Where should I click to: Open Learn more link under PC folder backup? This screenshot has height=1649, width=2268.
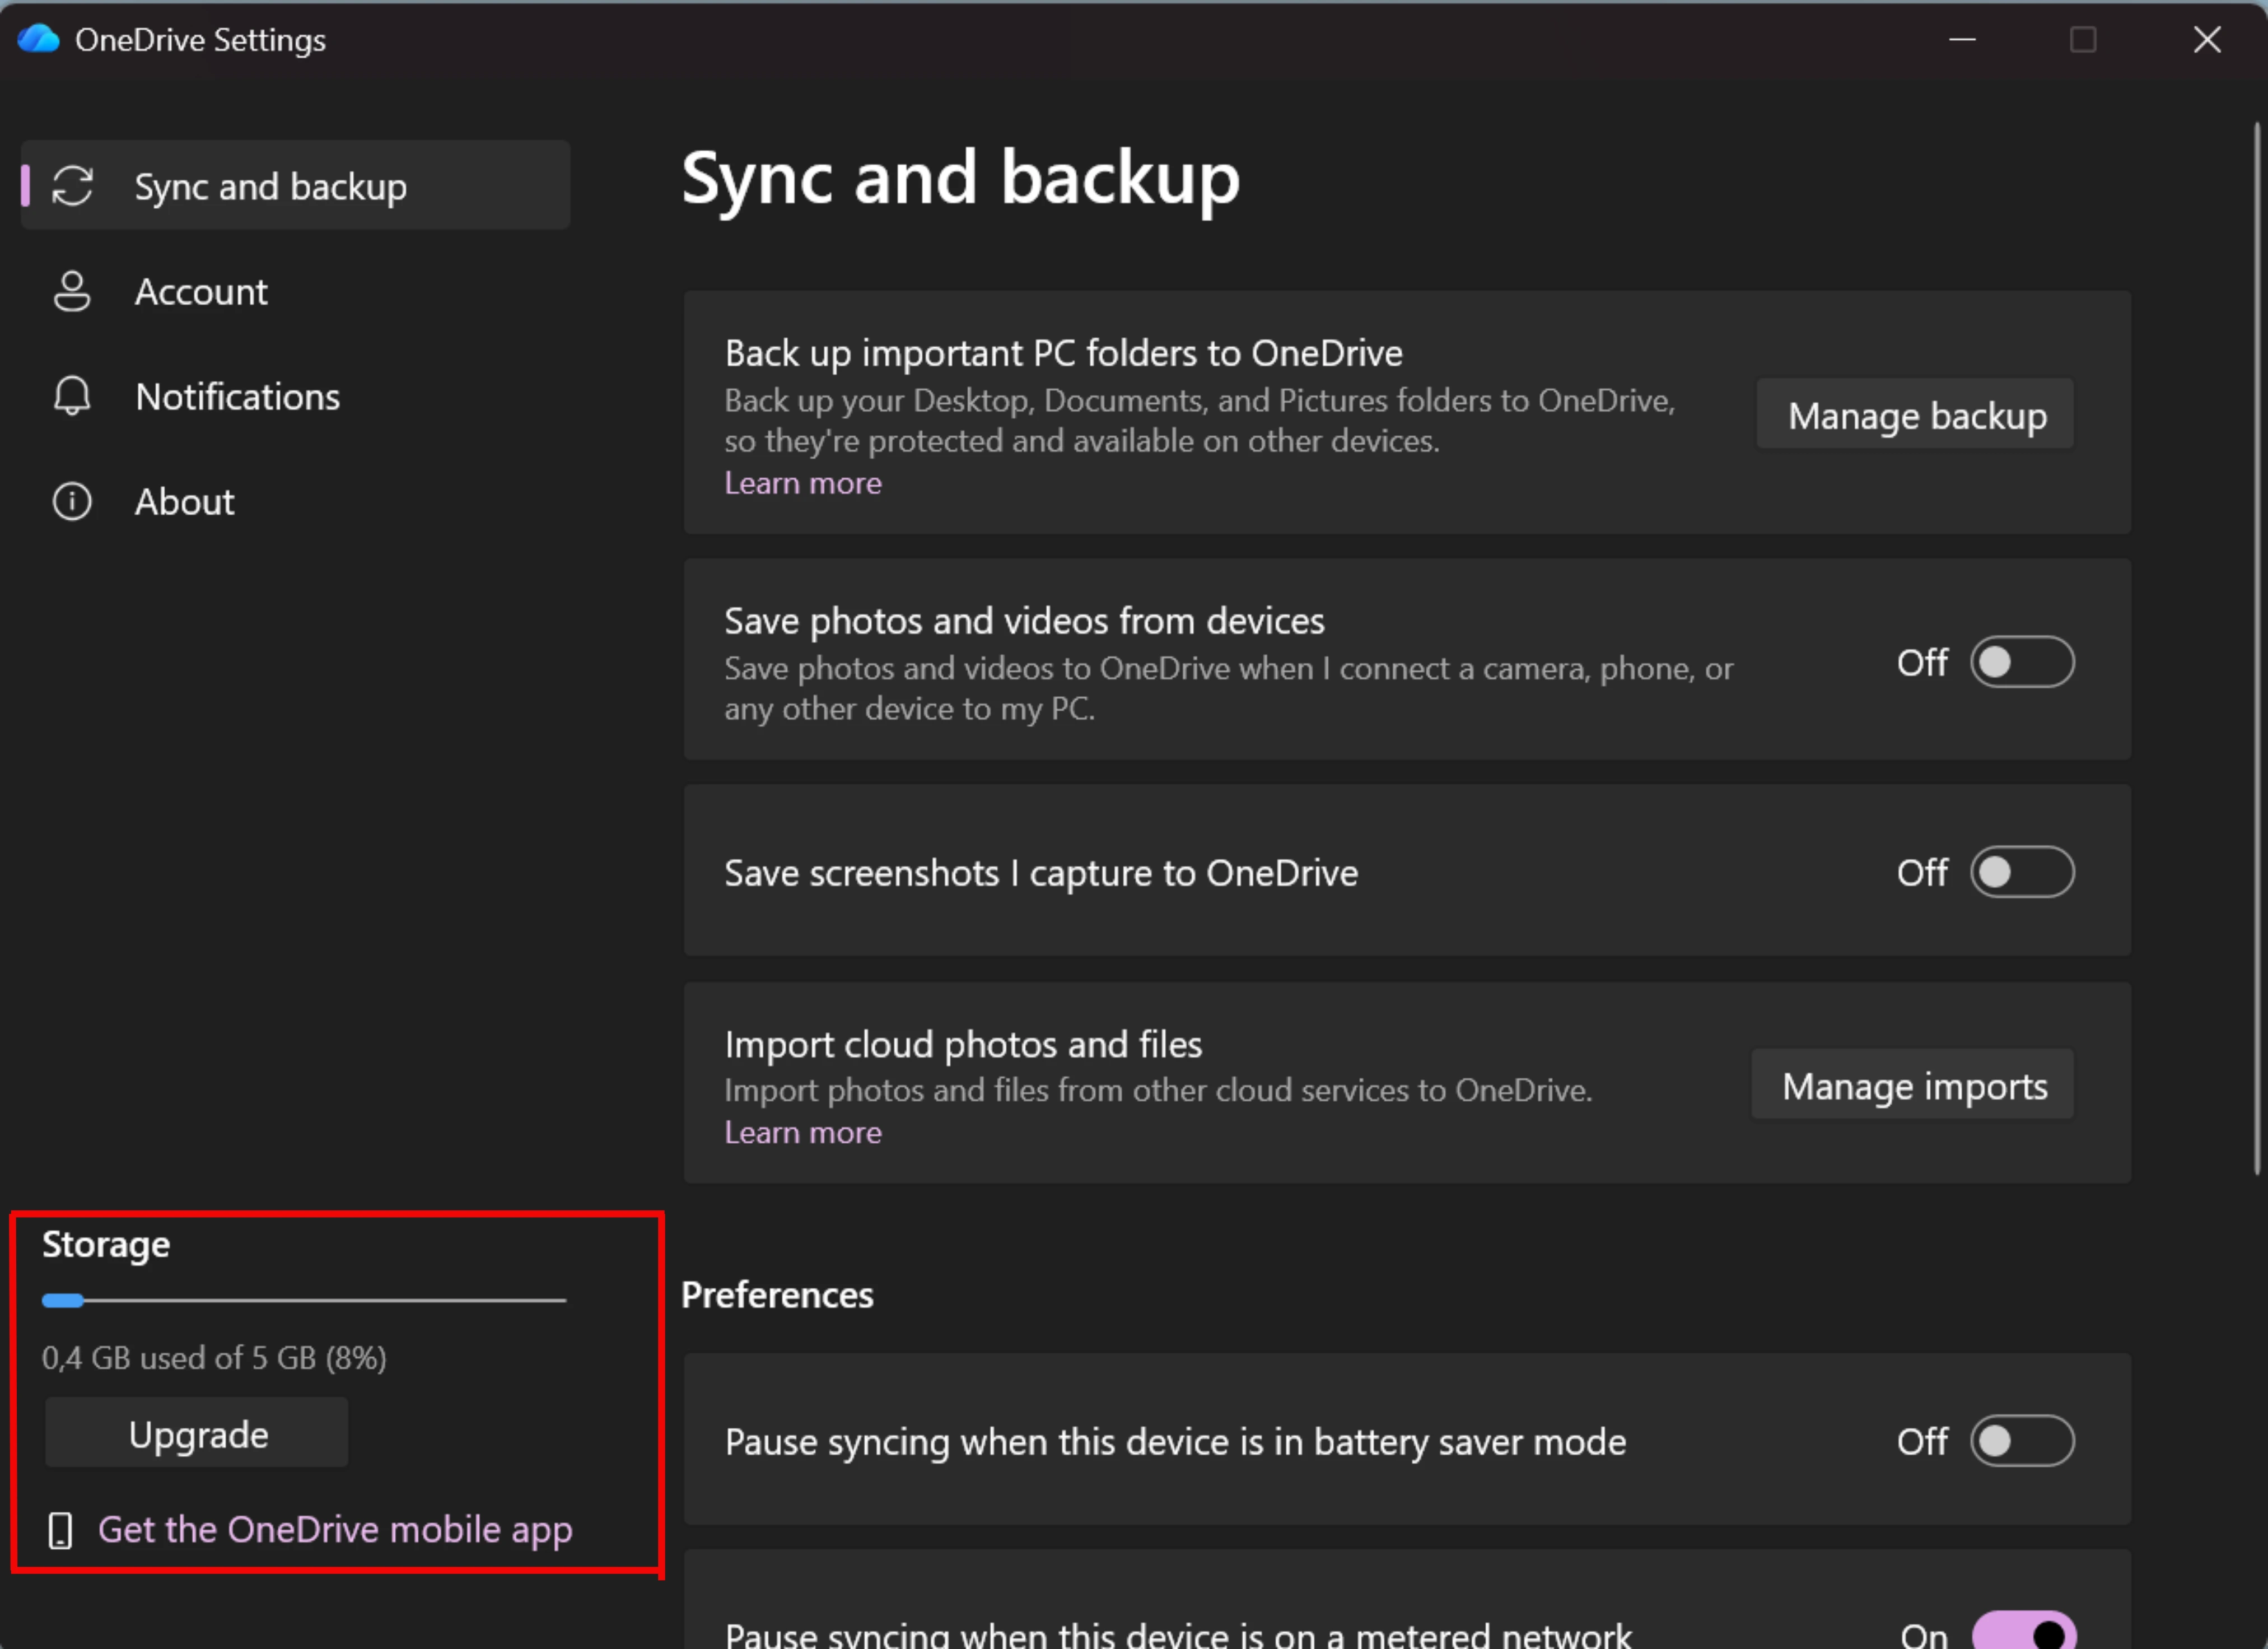[x=803, y=483]
